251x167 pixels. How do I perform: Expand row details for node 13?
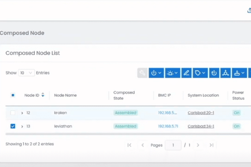coord(22,127)
